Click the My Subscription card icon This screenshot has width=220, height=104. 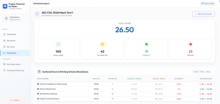pyautogui.click(x=4, y=64)
